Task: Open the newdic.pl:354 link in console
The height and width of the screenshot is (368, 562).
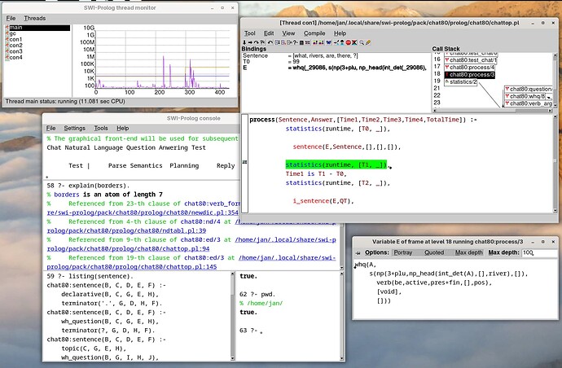Action: [143, 212]
